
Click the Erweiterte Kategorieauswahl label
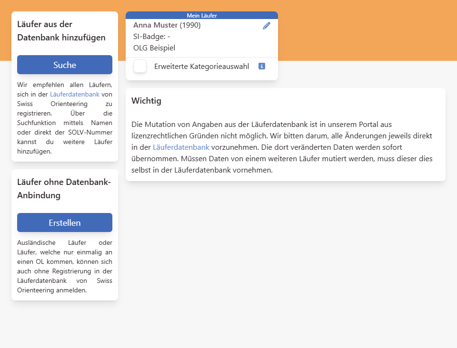click(202, 67)
